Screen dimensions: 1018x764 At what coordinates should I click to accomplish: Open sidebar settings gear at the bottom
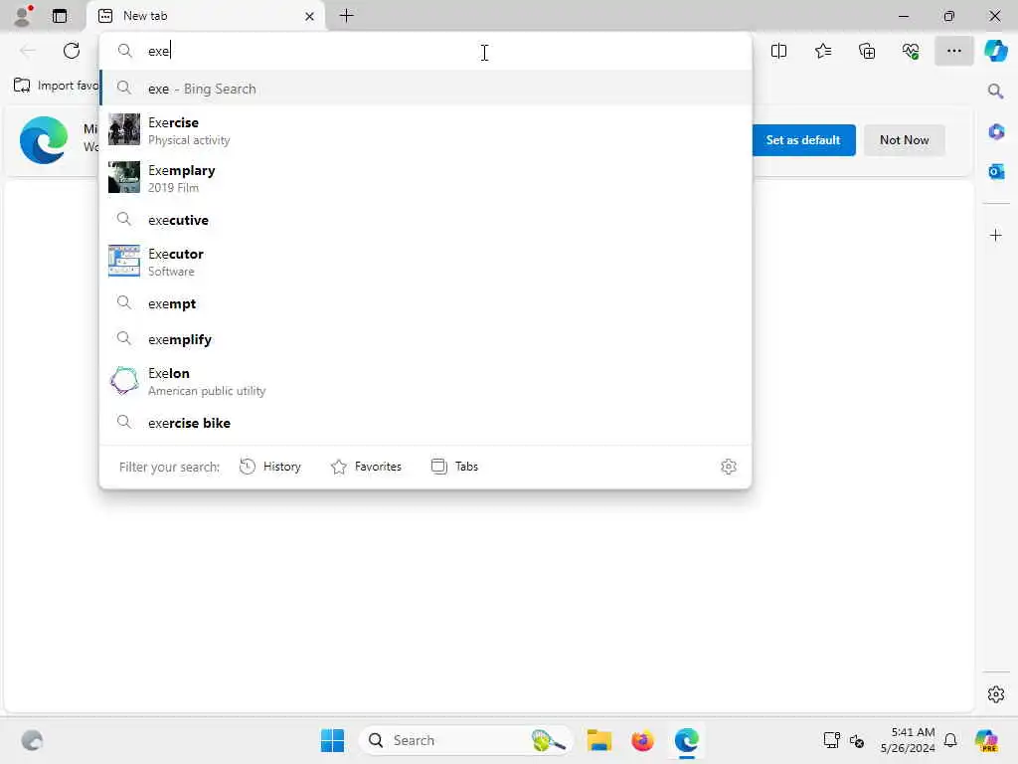(995, 694)
